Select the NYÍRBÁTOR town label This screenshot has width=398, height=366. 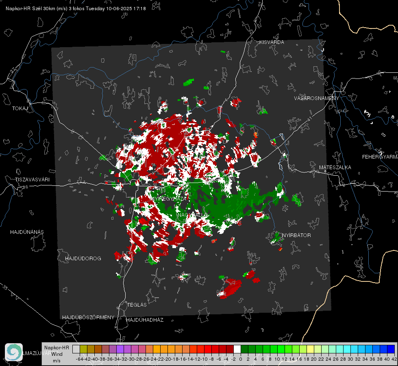pos(296,235)
